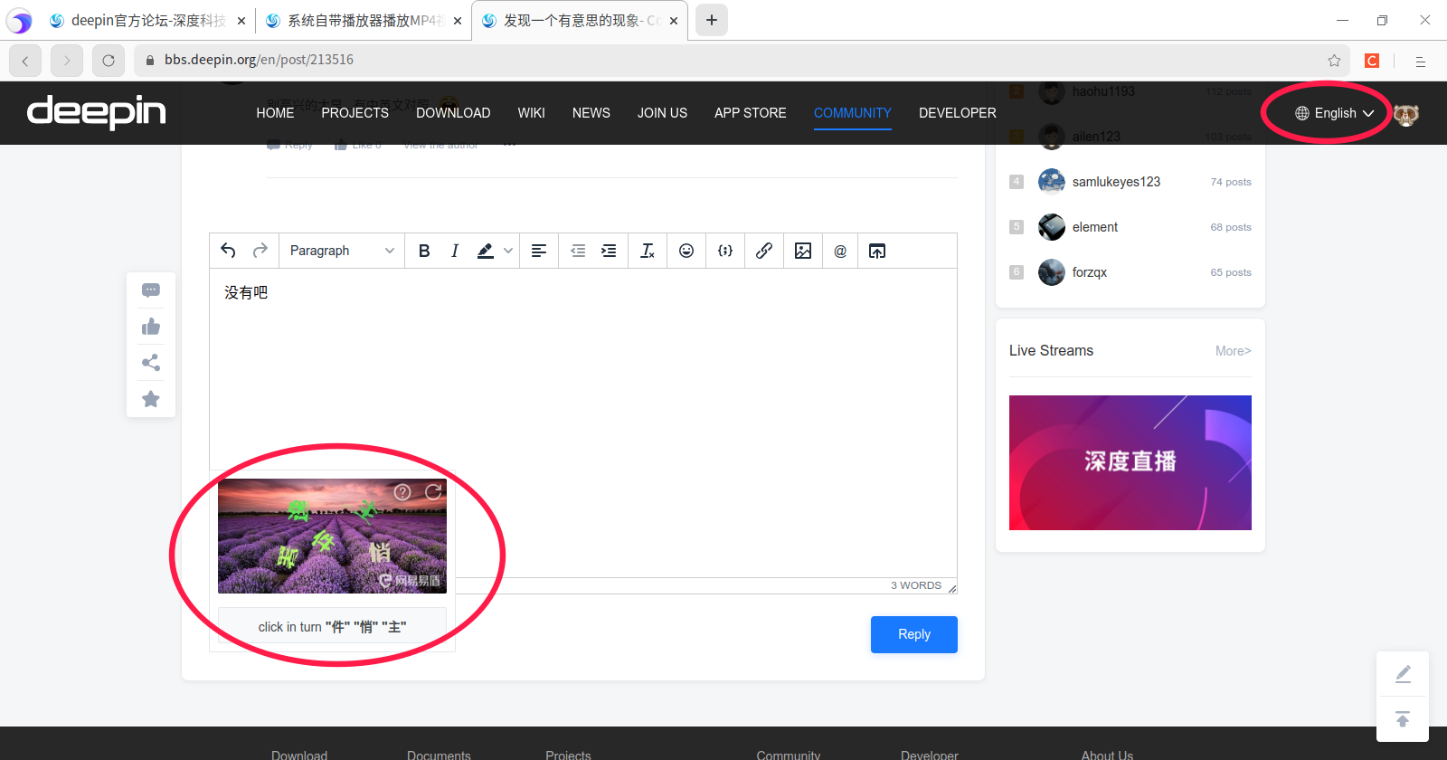
Task: Open the JOIN US nav item
Action: point(662,113)
